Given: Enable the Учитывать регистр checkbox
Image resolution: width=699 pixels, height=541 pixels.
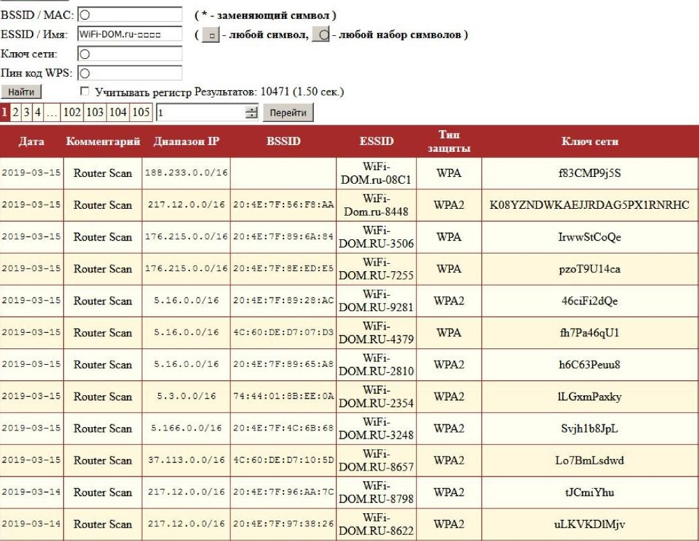Looking at the screenshot, I should point(85,91).
